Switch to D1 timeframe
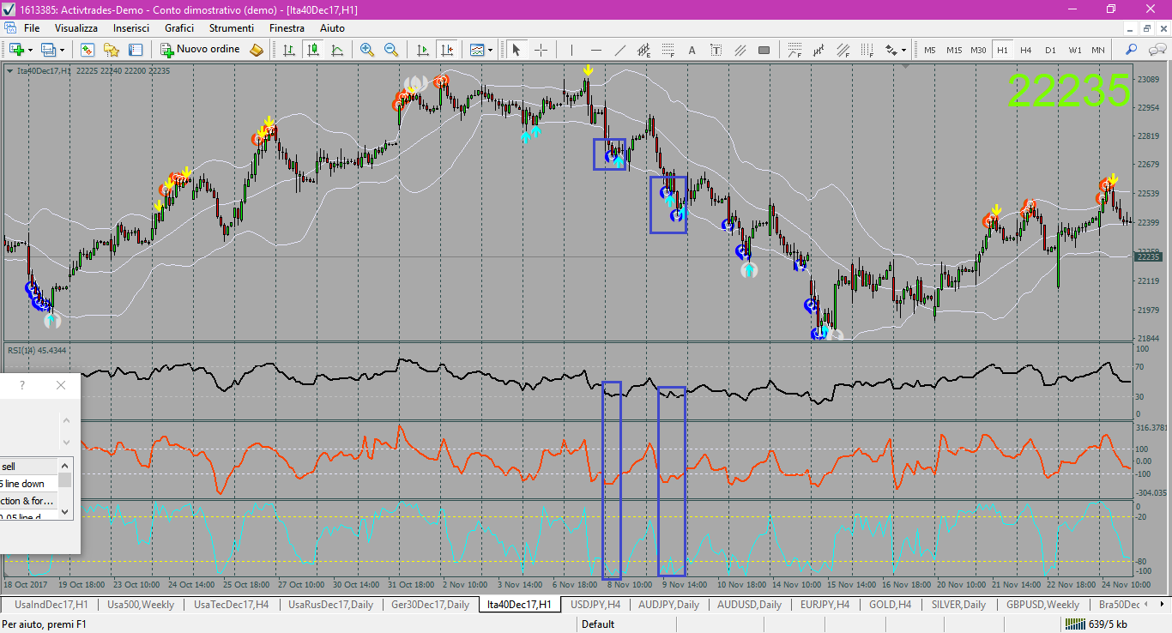The height and width of the screenshot is (633, 1172). 1050,50
